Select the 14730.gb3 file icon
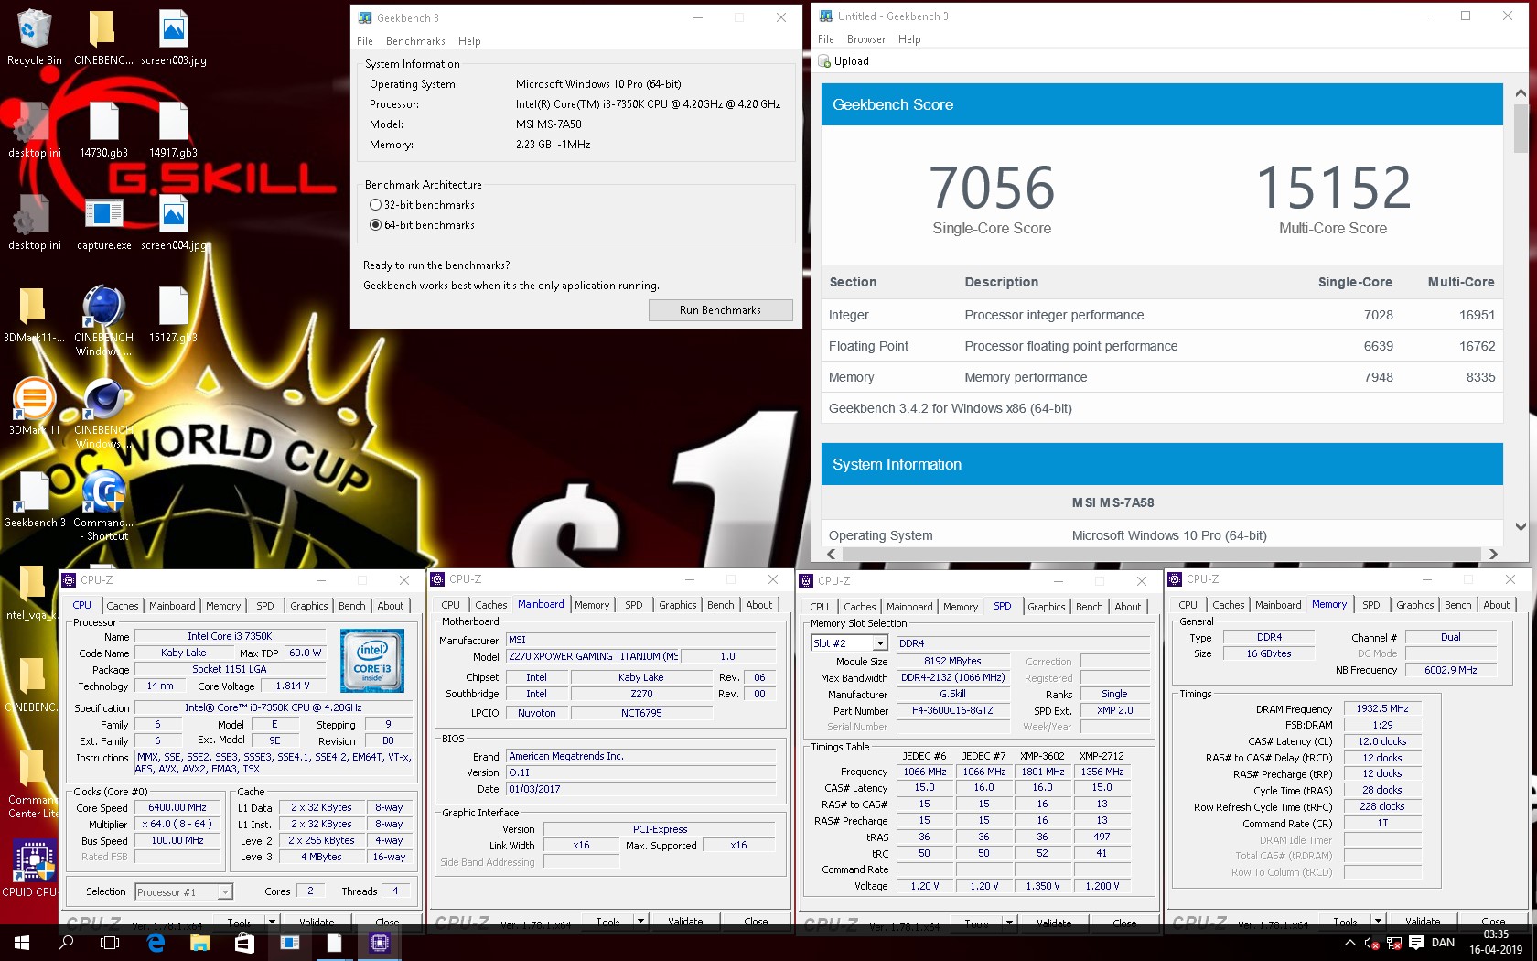Image resolution: width=1537 pixels, height=961 pixels. [x=103, y=130]
